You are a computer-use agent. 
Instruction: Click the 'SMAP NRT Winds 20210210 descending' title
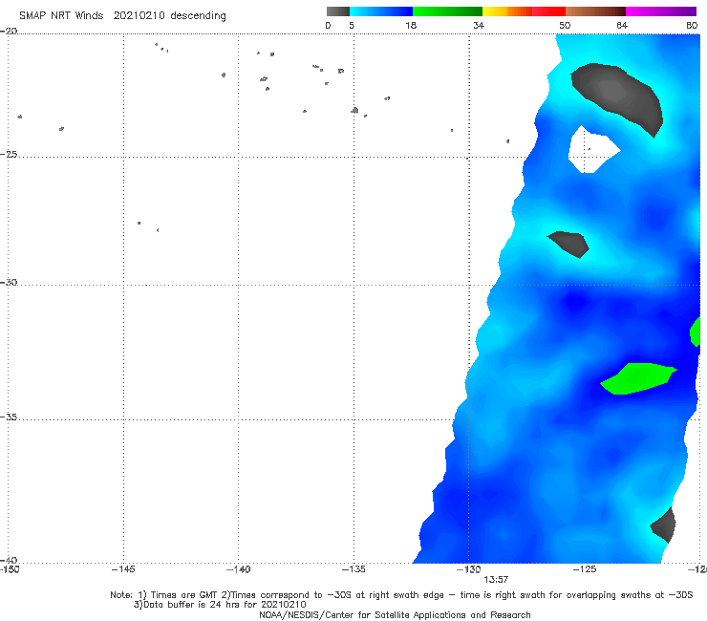(122, 15)
